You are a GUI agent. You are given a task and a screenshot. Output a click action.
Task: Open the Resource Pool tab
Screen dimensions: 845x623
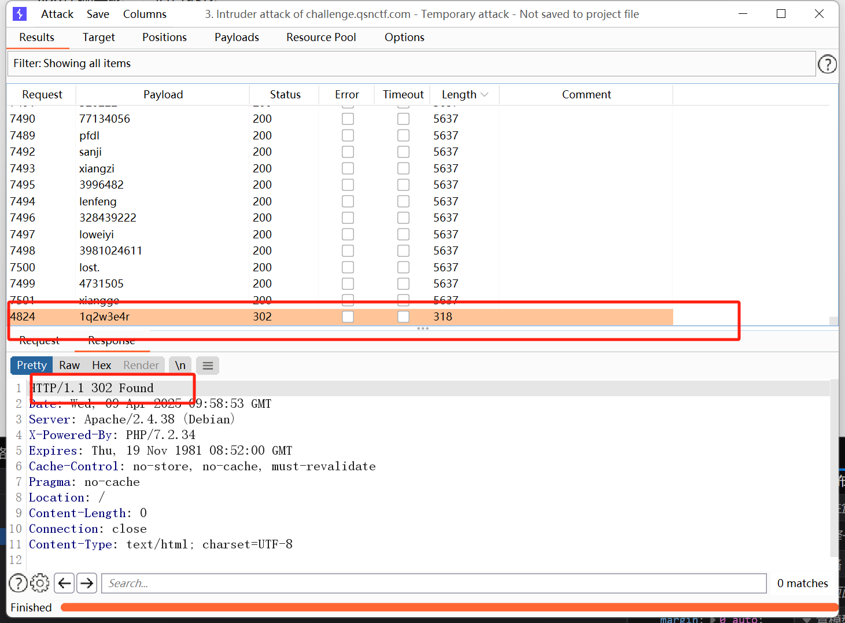coord(321,38)
